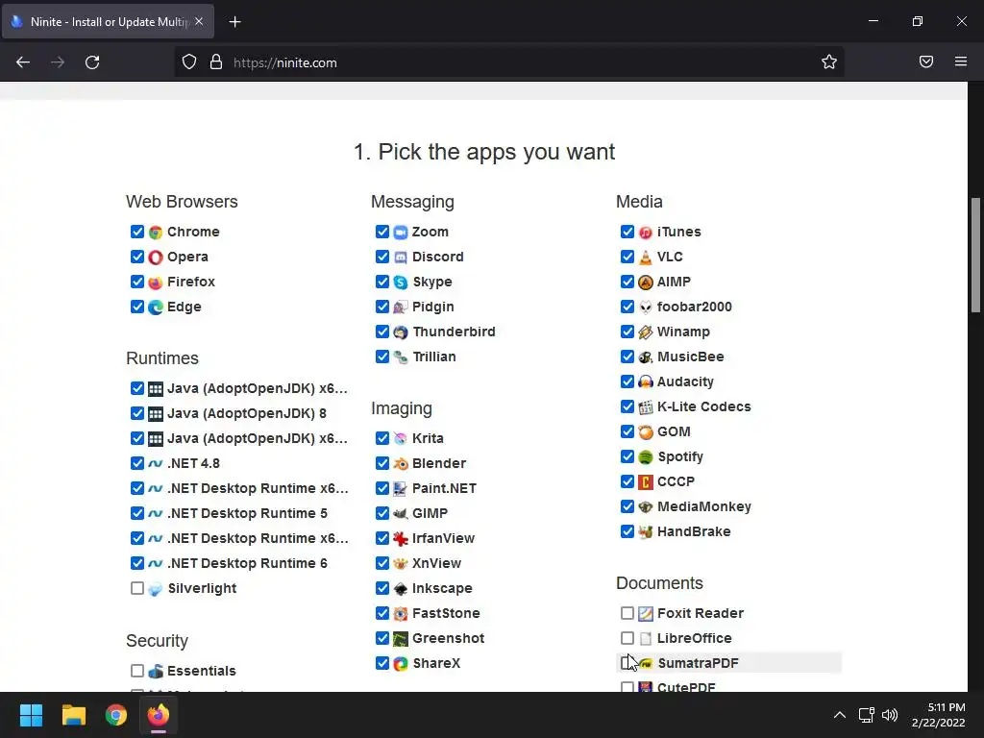
Task: Click the VLC cone icon
Action: tap(646, 258)
